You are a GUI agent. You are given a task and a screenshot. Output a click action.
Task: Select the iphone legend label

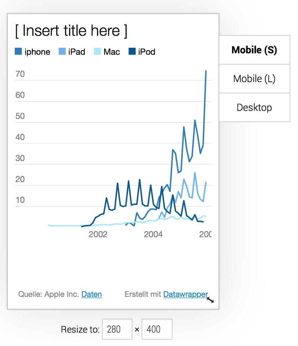(37, 52)
